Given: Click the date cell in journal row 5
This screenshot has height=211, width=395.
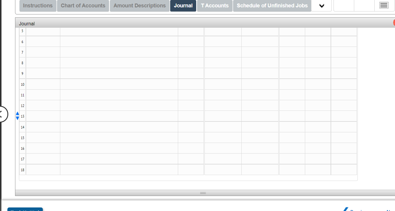Looking at the screenshot, I should click(x=43, y=31).
